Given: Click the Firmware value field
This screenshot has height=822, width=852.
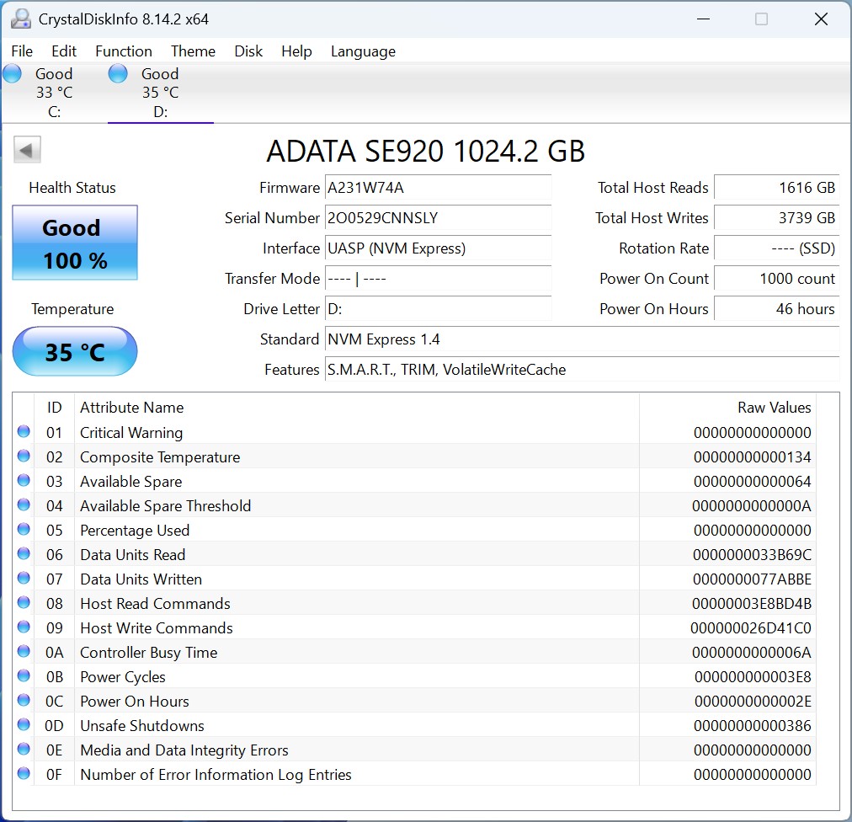Looking at the screenshot, I should 438,188.
